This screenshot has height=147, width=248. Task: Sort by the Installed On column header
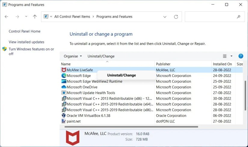[223, 64]
